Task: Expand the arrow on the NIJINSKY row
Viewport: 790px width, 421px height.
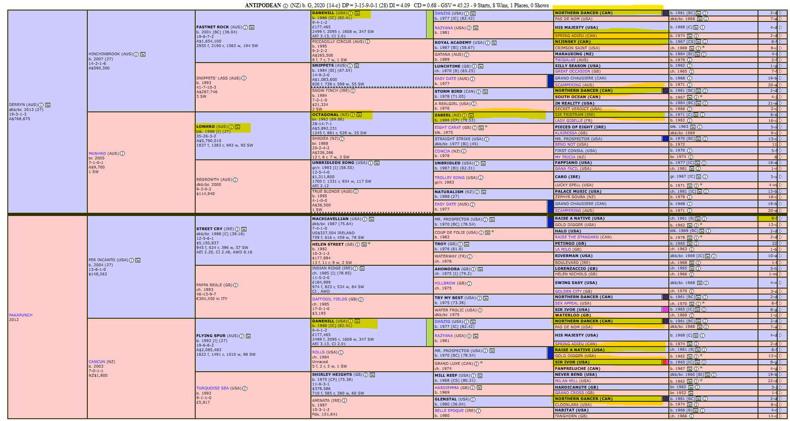Action: point(780,42)
